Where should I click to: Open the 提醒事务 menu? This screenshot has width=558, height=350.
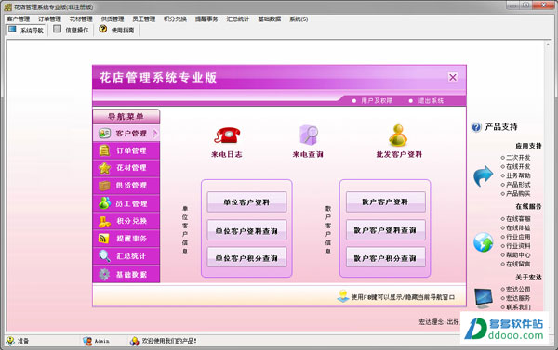206,19
